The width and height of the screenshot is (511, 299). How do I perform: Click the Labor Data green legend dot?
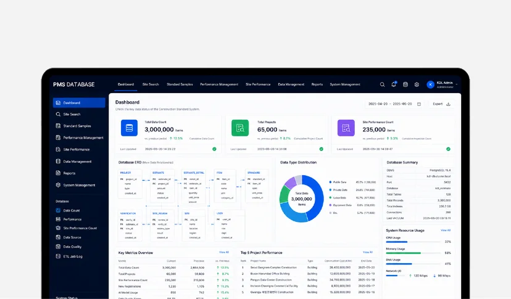pos(330,198)
